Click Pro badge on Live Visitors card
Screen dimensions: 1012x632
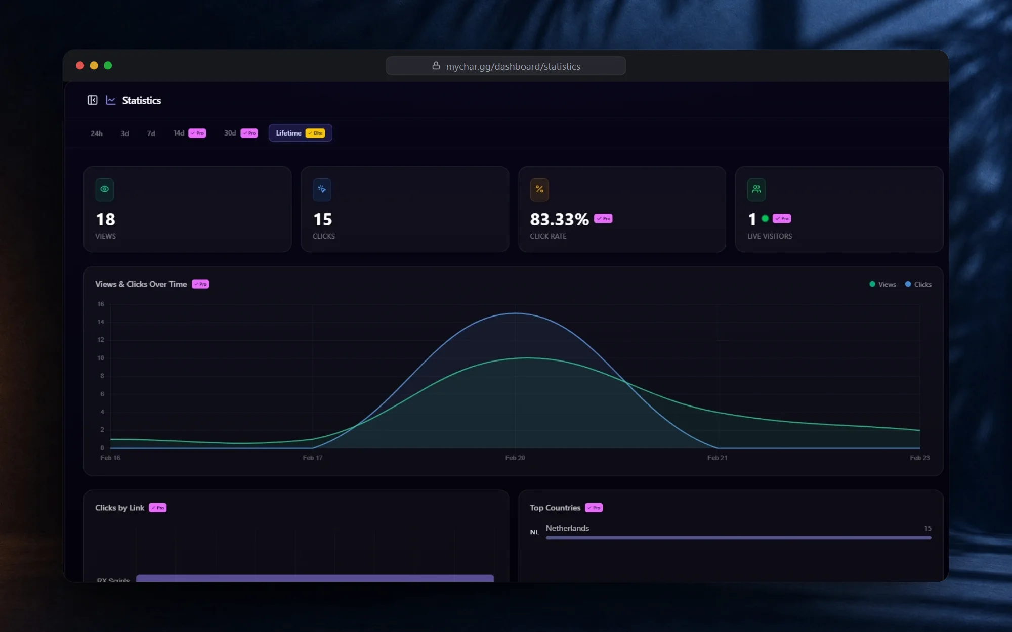(782, 219)
